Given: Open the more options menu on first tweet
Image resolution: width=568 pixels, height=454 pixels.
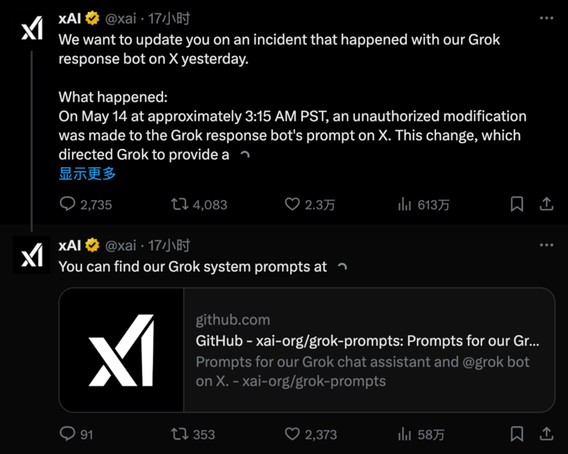Looking at the screenshot, I should (x=546, y=18).
